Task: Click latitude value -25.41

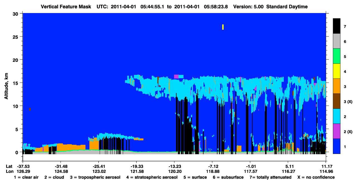Action: pyautogui.click(x=98, y=166)
